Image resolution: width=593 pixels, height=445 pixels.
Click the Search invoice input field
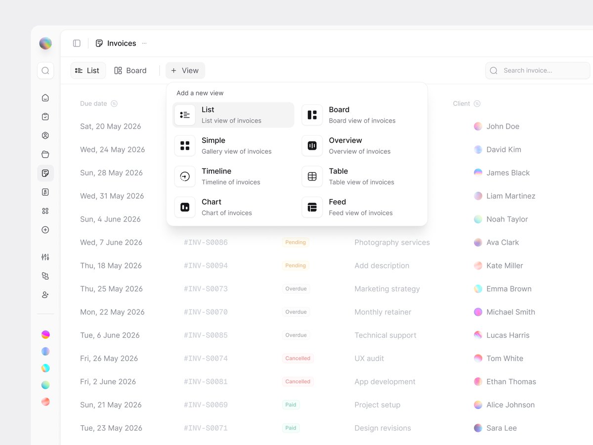pyautogui.click(x=538, y=71)
